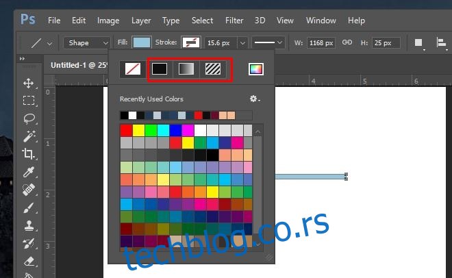The width and height of the screenshot is (452, 278).
Task: Select the Rectangular Marquee tool
Action: 29,101
